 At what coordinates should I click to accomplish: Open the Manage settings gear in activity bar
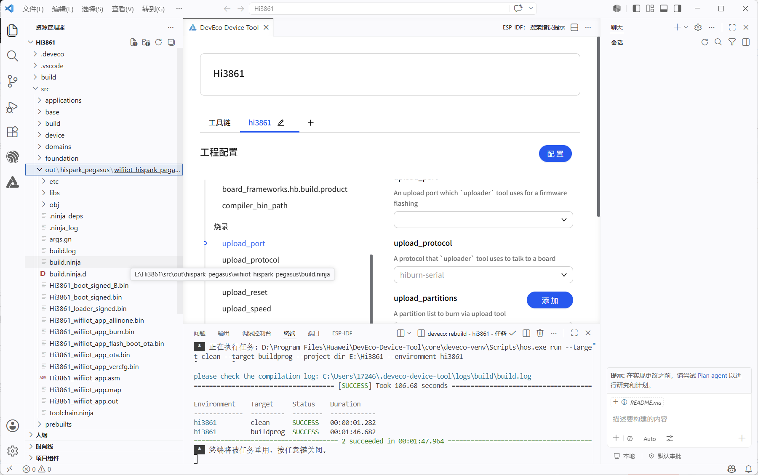click(x=13, y=451)
